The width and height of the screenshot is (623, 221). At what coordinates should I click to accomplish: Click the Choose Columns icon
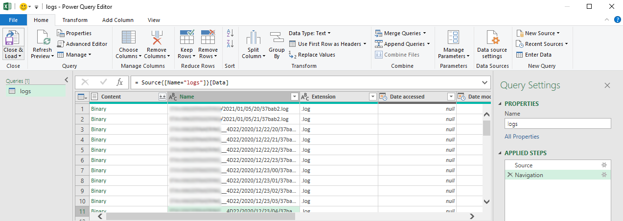pyautogui.click(x=129, y=38)
